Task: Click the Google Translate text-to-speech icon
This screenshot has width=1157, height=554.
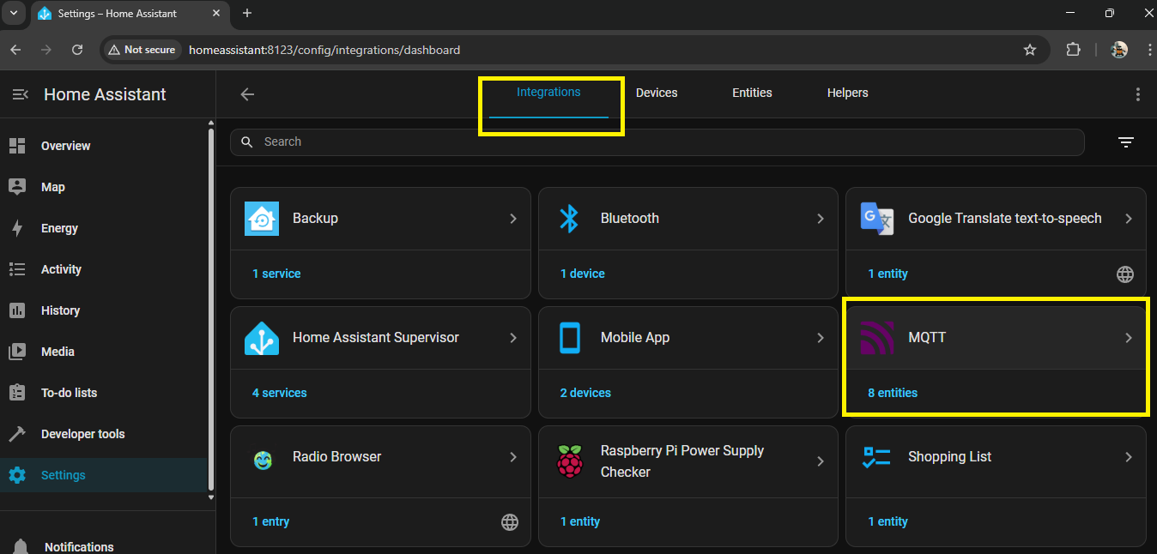Action: (877, 219)
